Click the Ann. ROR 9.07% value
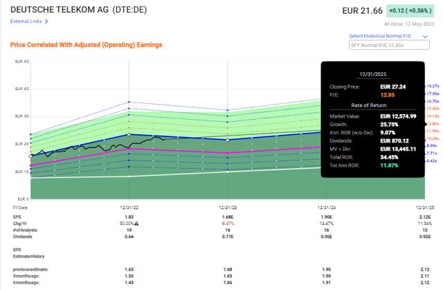The width and height of the screenshot is (443, 290). click(x=388, y=132)
